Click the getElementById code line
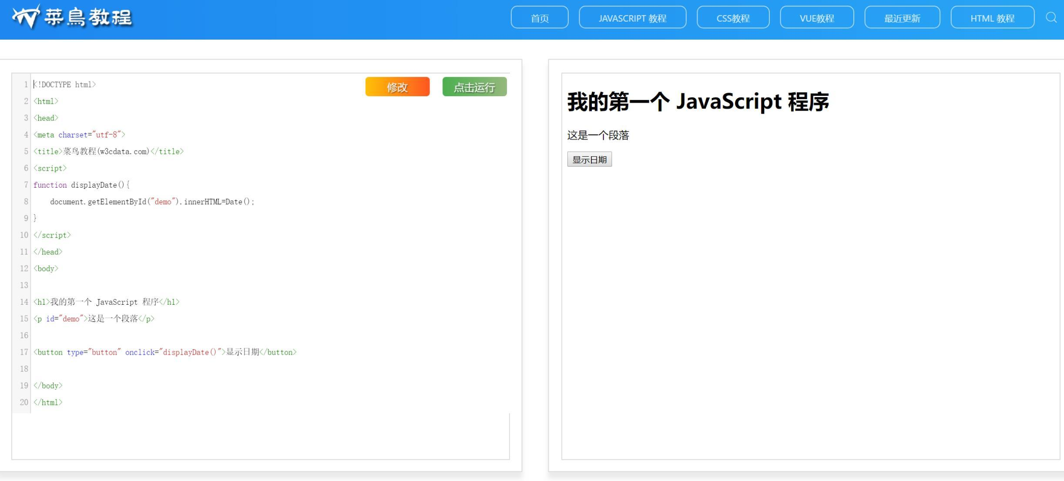The height and width of the screenshot is (481, 1064). pyautogui.click(x=152, y=202)
